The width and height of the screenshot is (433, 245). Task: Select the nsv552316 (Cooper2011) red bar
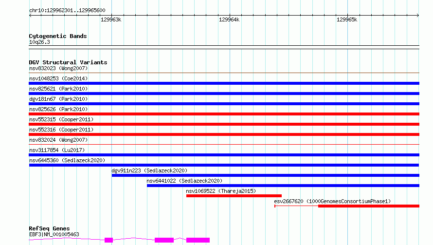point(224,134)
